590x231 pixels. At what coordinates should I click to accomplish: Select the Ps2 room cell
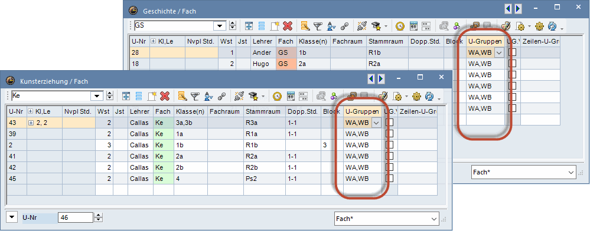265,179
